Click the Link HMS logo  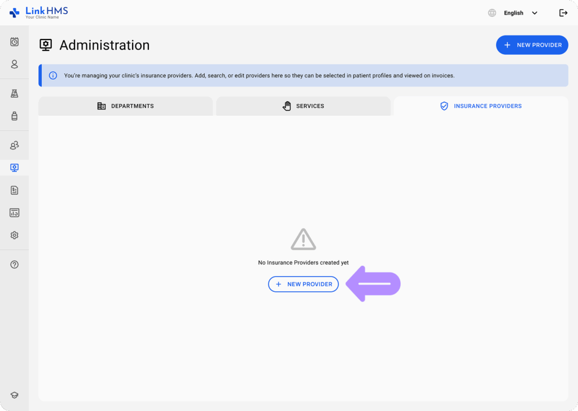click(x=38, y=12)
